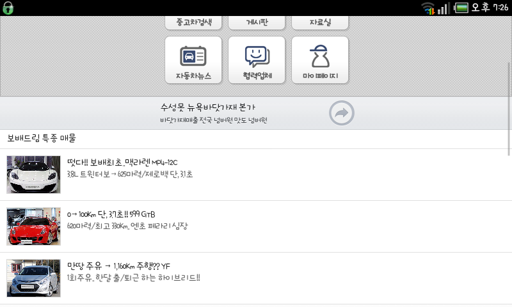Click the vertical scrollbar on right edge

pyautogui.click(x=509, y=109)
